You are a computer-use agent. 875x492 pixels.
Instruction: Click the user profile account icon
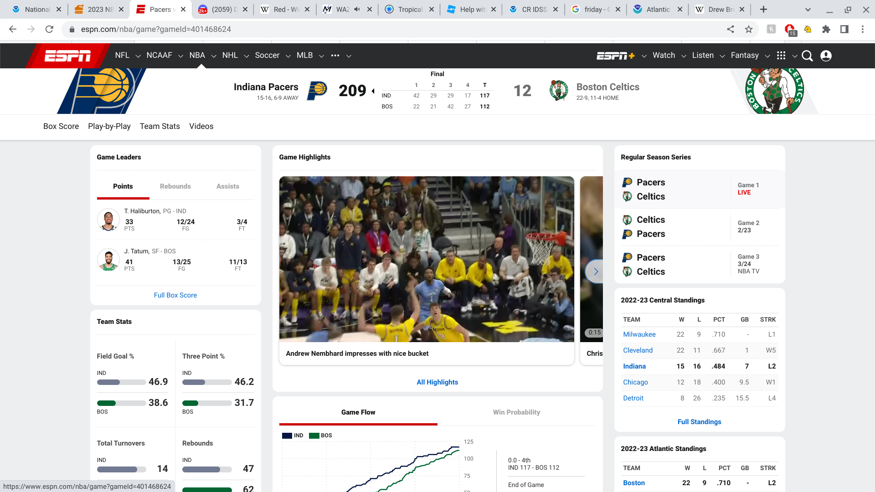tap(826, 56)
